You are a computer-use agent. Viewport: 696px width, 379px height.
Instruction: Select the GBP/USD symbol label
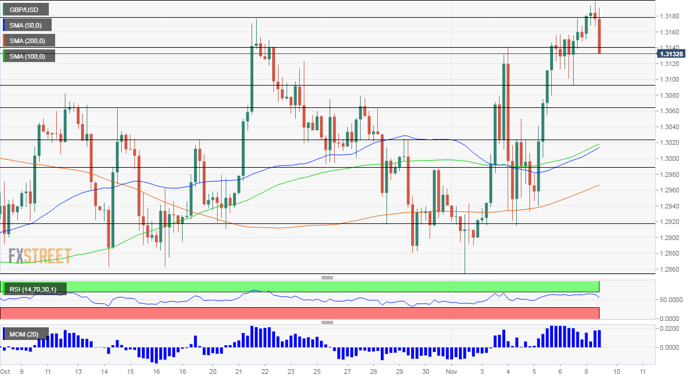pyautogui.click(x=26, y=9)
